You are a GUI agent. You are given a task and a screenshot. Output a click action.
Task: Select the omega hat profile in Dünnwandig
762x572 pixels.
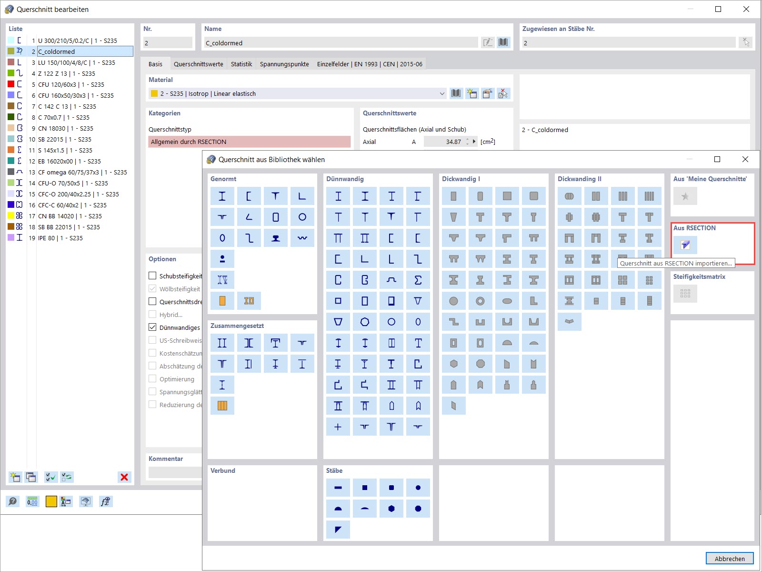(391, 280)
